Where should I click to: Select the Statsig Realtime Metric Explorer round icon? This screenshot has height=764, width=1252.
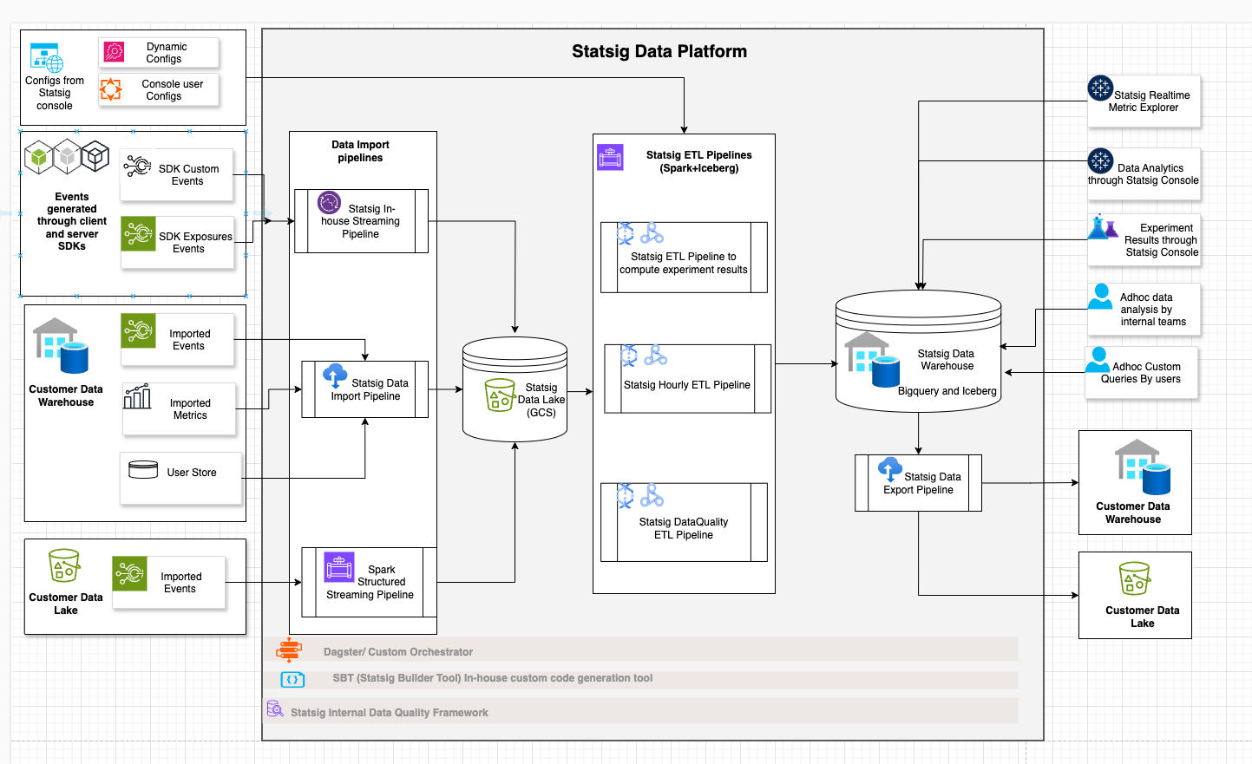[1100, 88]
